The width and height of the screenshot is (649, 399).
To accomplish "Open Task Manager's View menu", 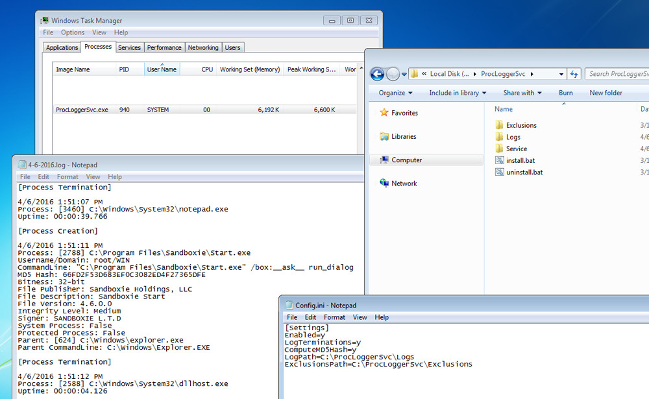I will click(99, 32).
